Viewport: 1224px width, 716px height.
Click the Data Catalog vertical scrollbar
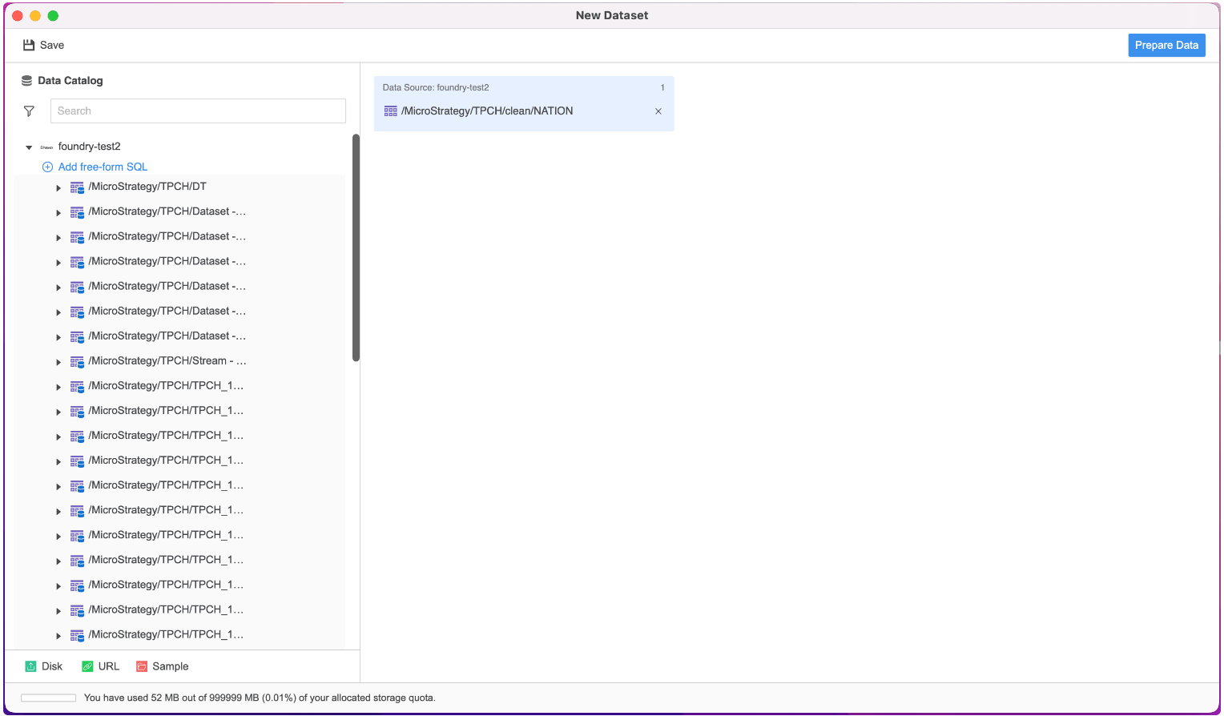[356, 248]
